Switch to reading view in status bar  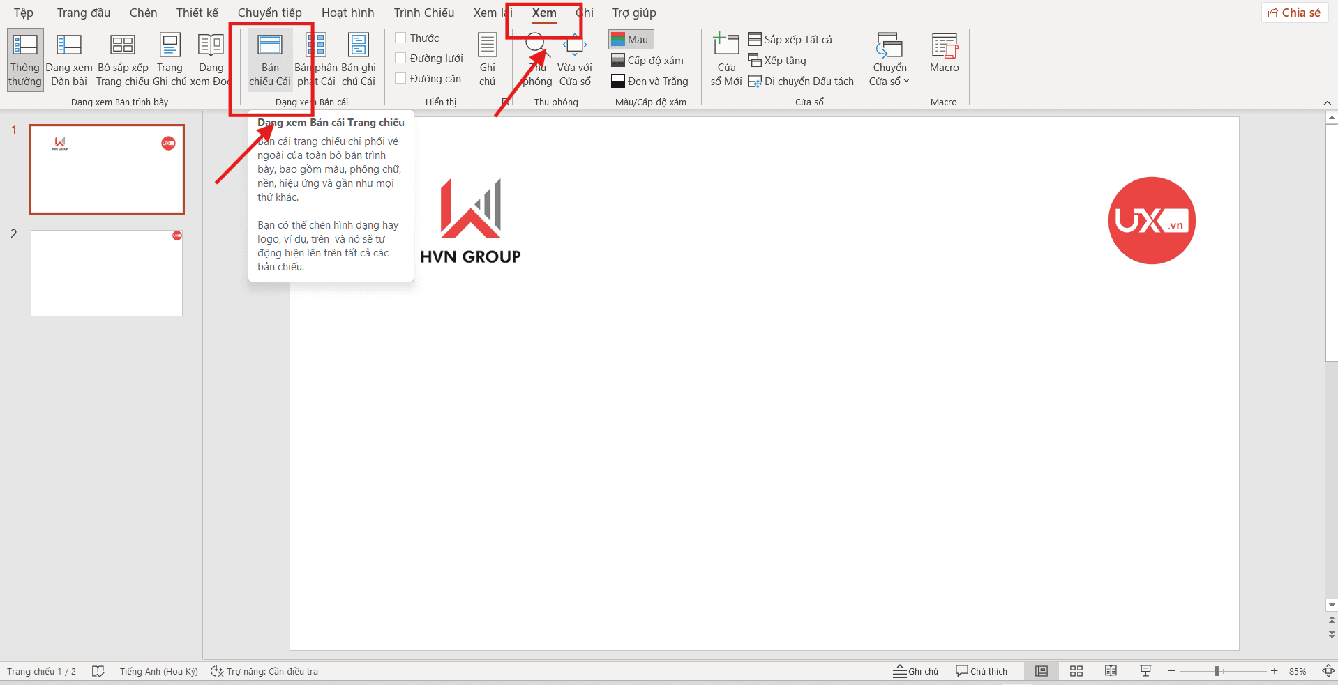tap(1111, 671)
